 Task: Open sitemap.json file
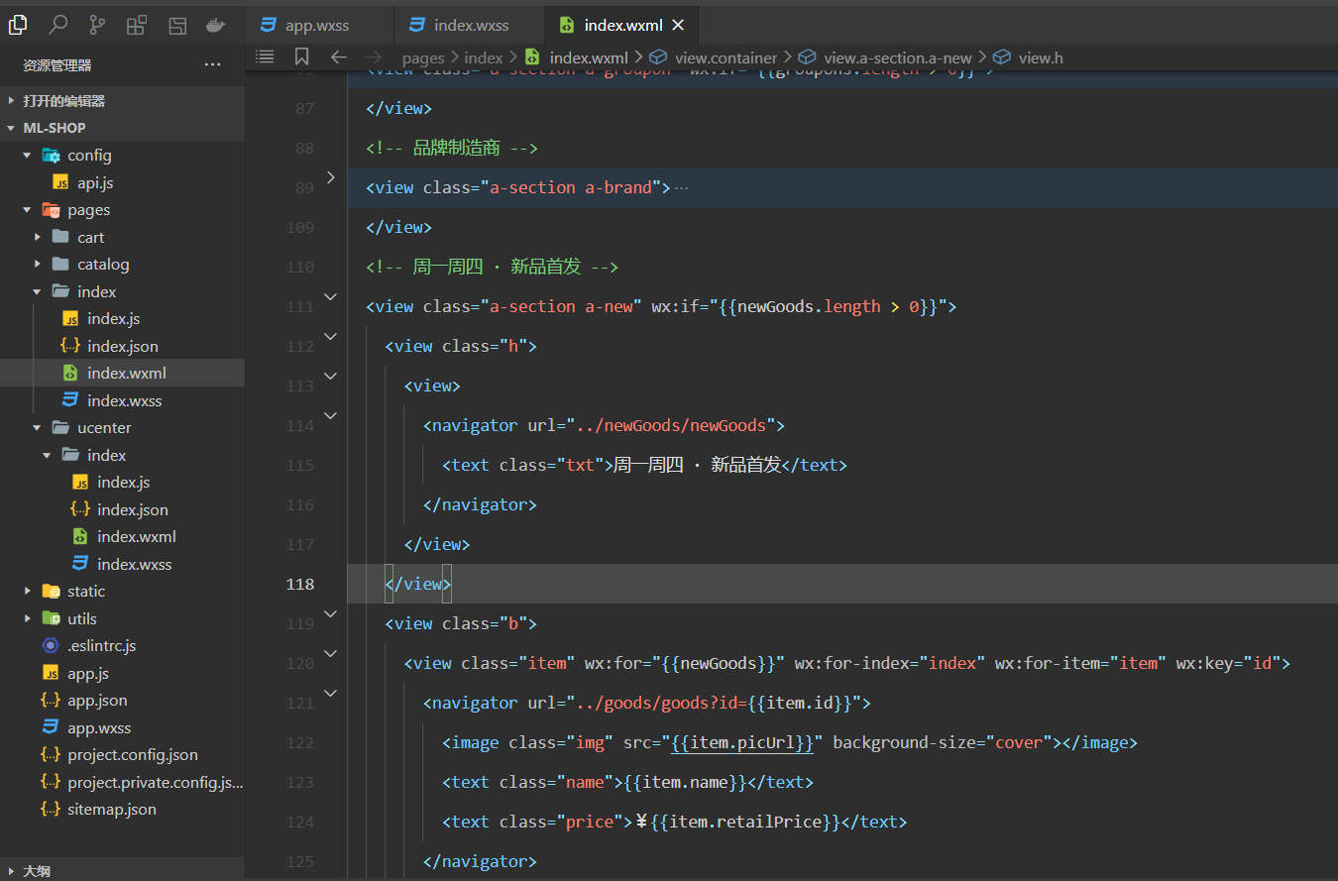(122, 810)
